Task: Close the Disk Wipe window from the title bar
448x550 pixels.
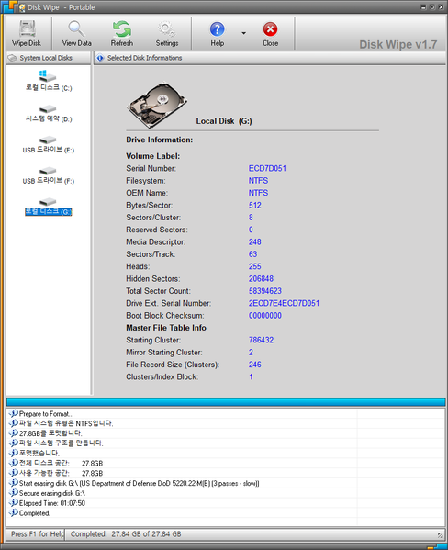Action: point(441,7)
